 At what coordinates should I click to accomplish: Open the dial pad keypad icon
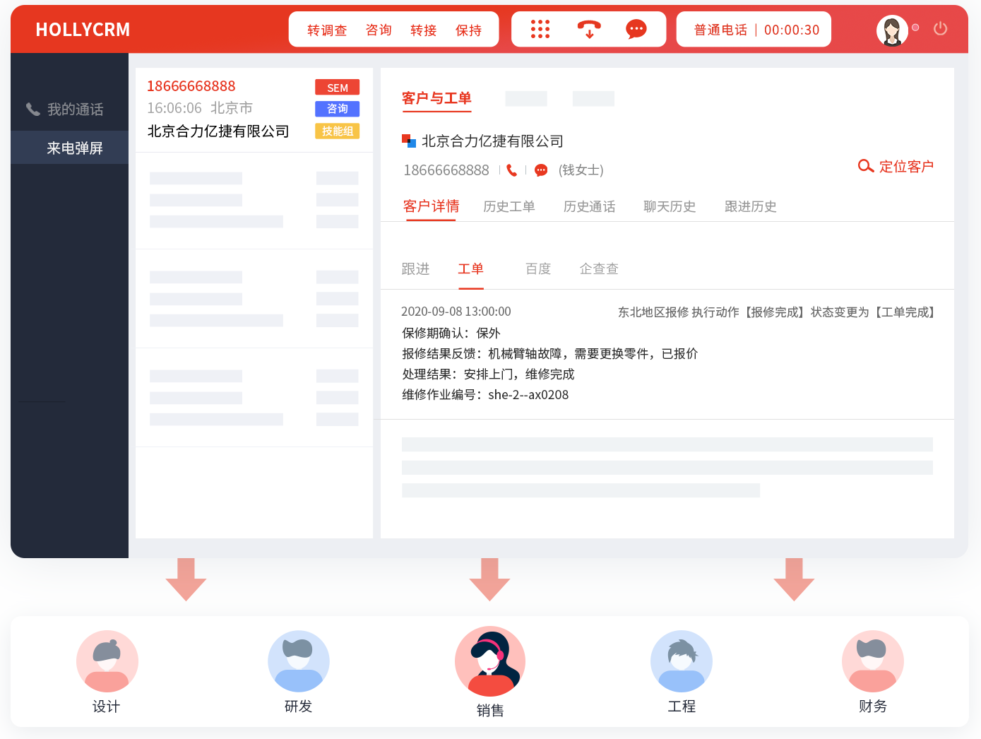click(540, 29)
